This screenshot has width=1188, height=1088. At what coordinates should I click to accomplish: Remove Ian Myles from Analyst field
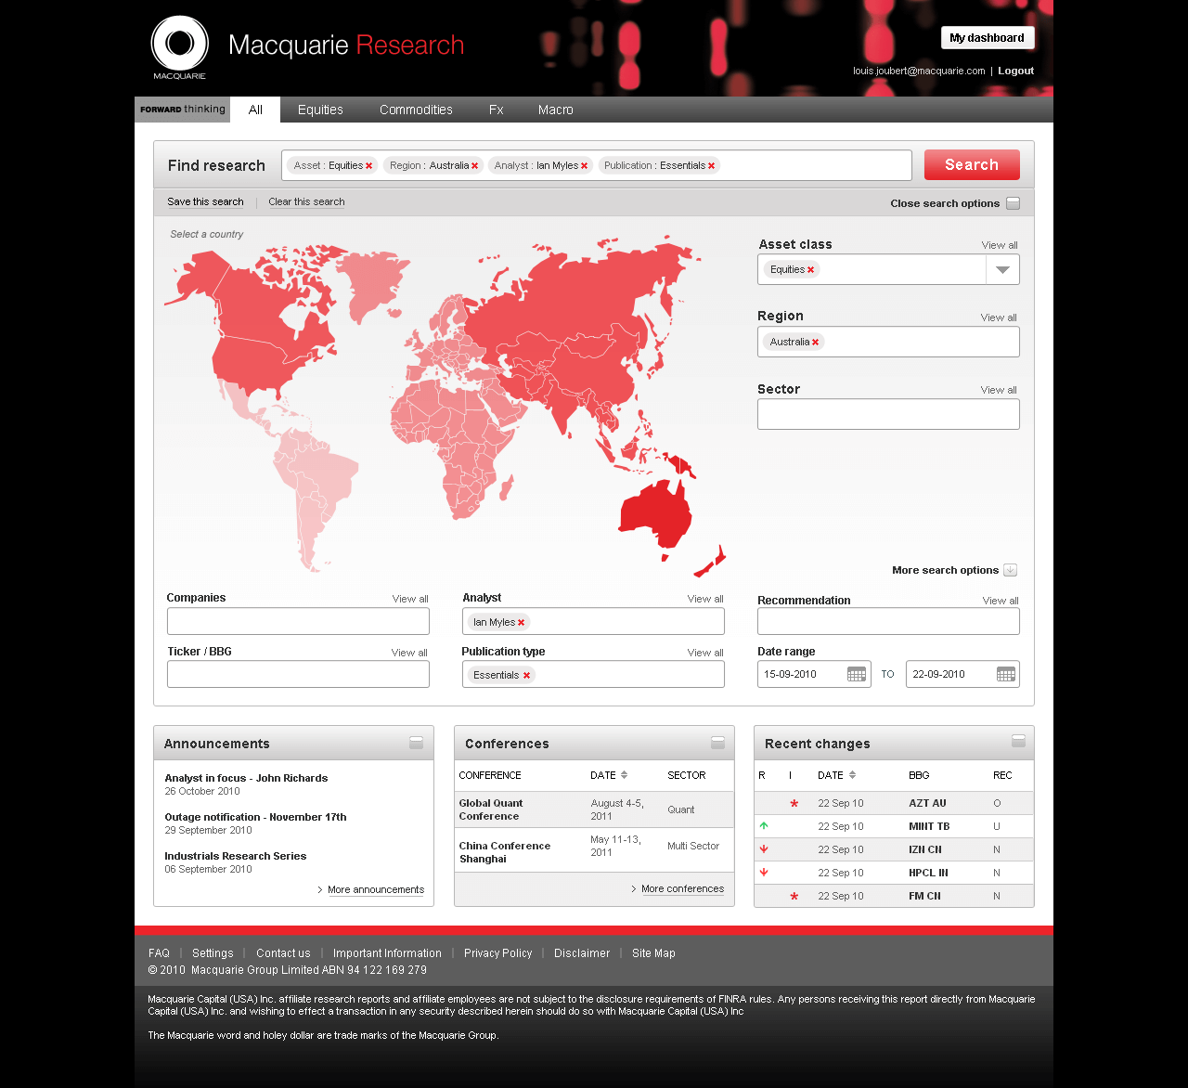click(521, 623)
